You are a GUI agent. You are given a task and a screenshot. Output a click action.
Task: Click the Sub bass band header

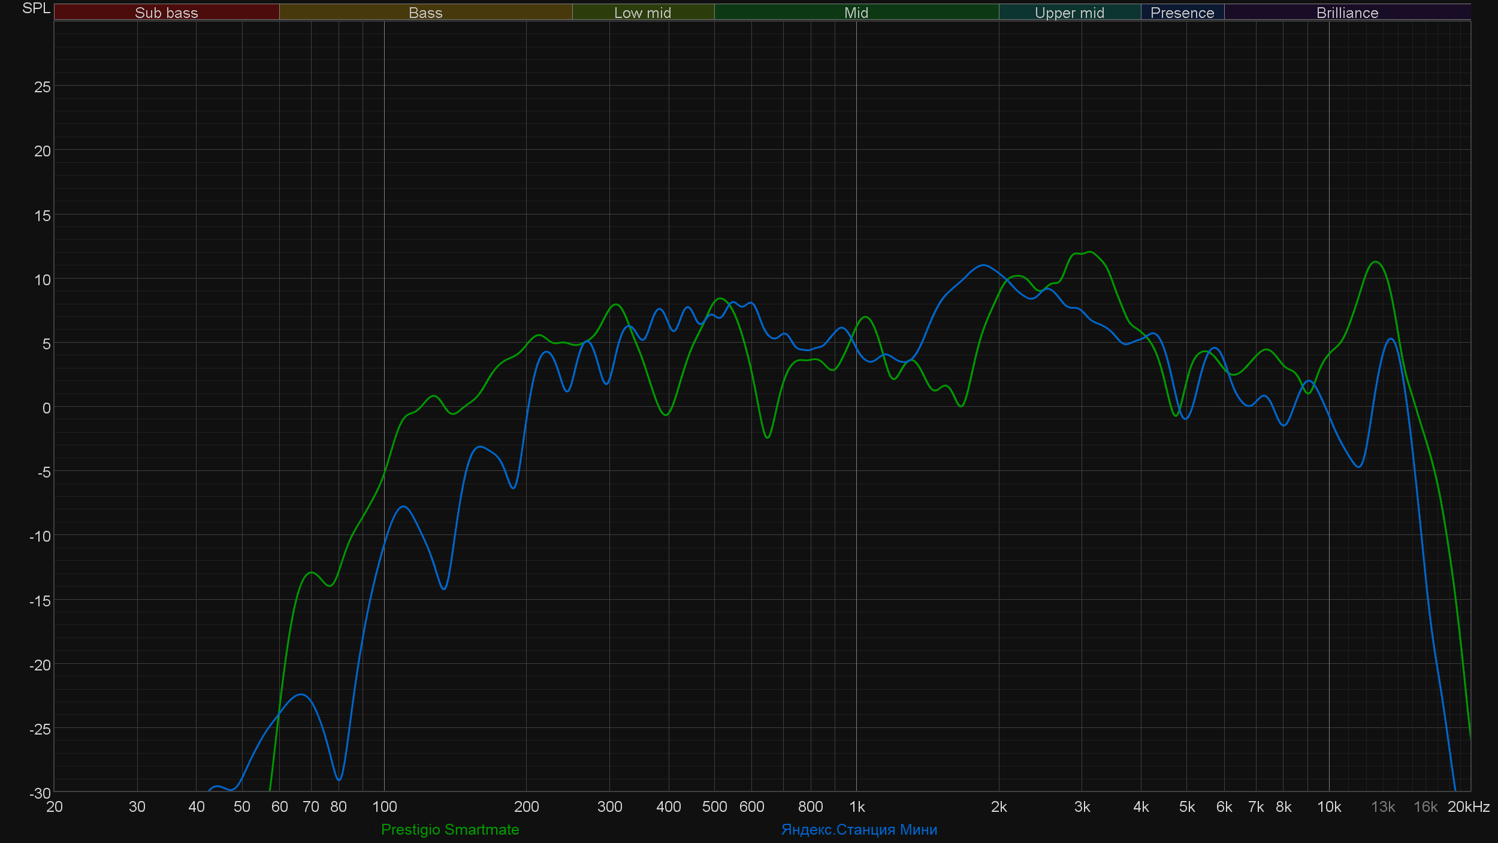tap(166, 13)
